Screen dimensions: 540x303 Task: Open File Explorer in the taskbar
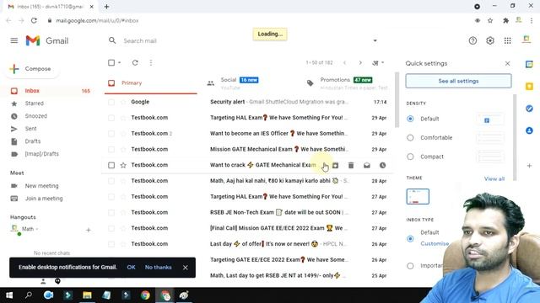[x=87, y=295]
